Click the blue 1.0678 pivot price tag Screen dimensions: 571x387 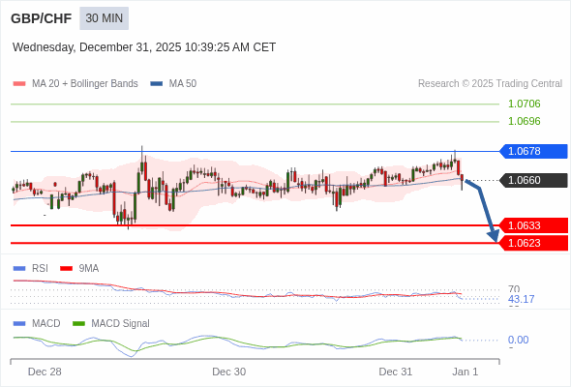click(533, 151)
